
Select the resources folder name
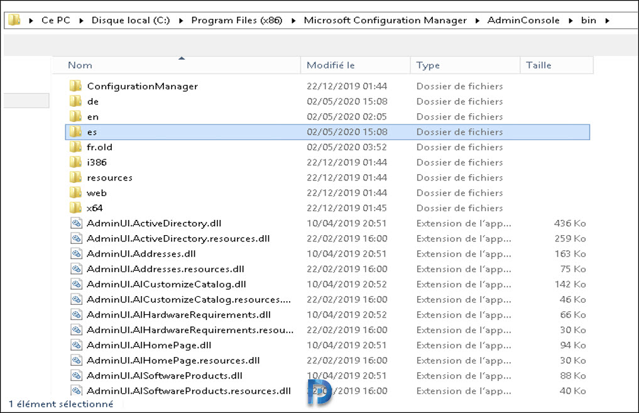click(109, 178)
